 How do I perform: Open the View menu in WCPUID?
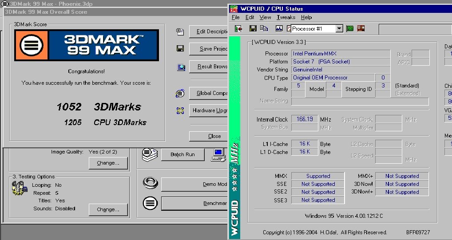[x=265, y=17]
